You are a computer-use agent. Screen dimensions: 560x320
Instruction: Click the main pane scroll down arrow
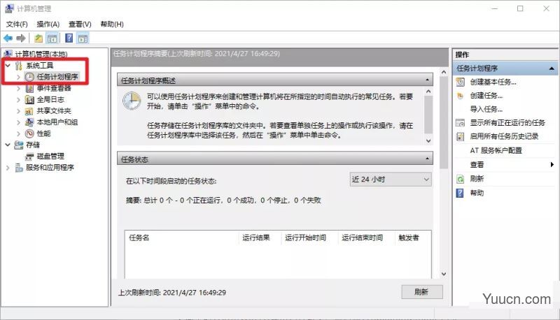coord(444,274)
